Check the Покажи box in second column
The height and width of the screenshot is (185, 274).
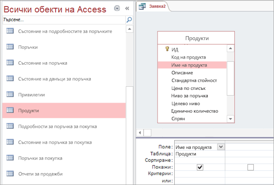(x=251, y=167)
